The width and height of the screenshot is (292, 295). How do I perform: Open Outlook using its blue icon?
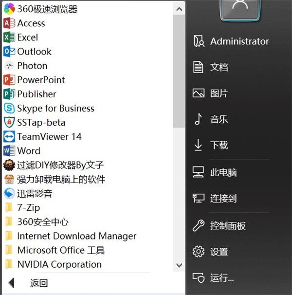point(9,52)
